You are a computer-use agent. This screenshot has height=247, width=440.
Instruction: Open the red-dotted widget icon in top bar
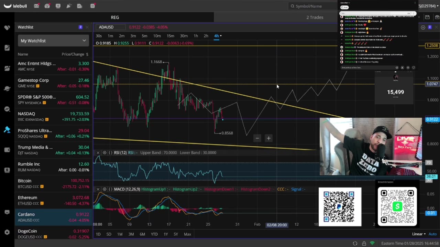tap(92, 6)
